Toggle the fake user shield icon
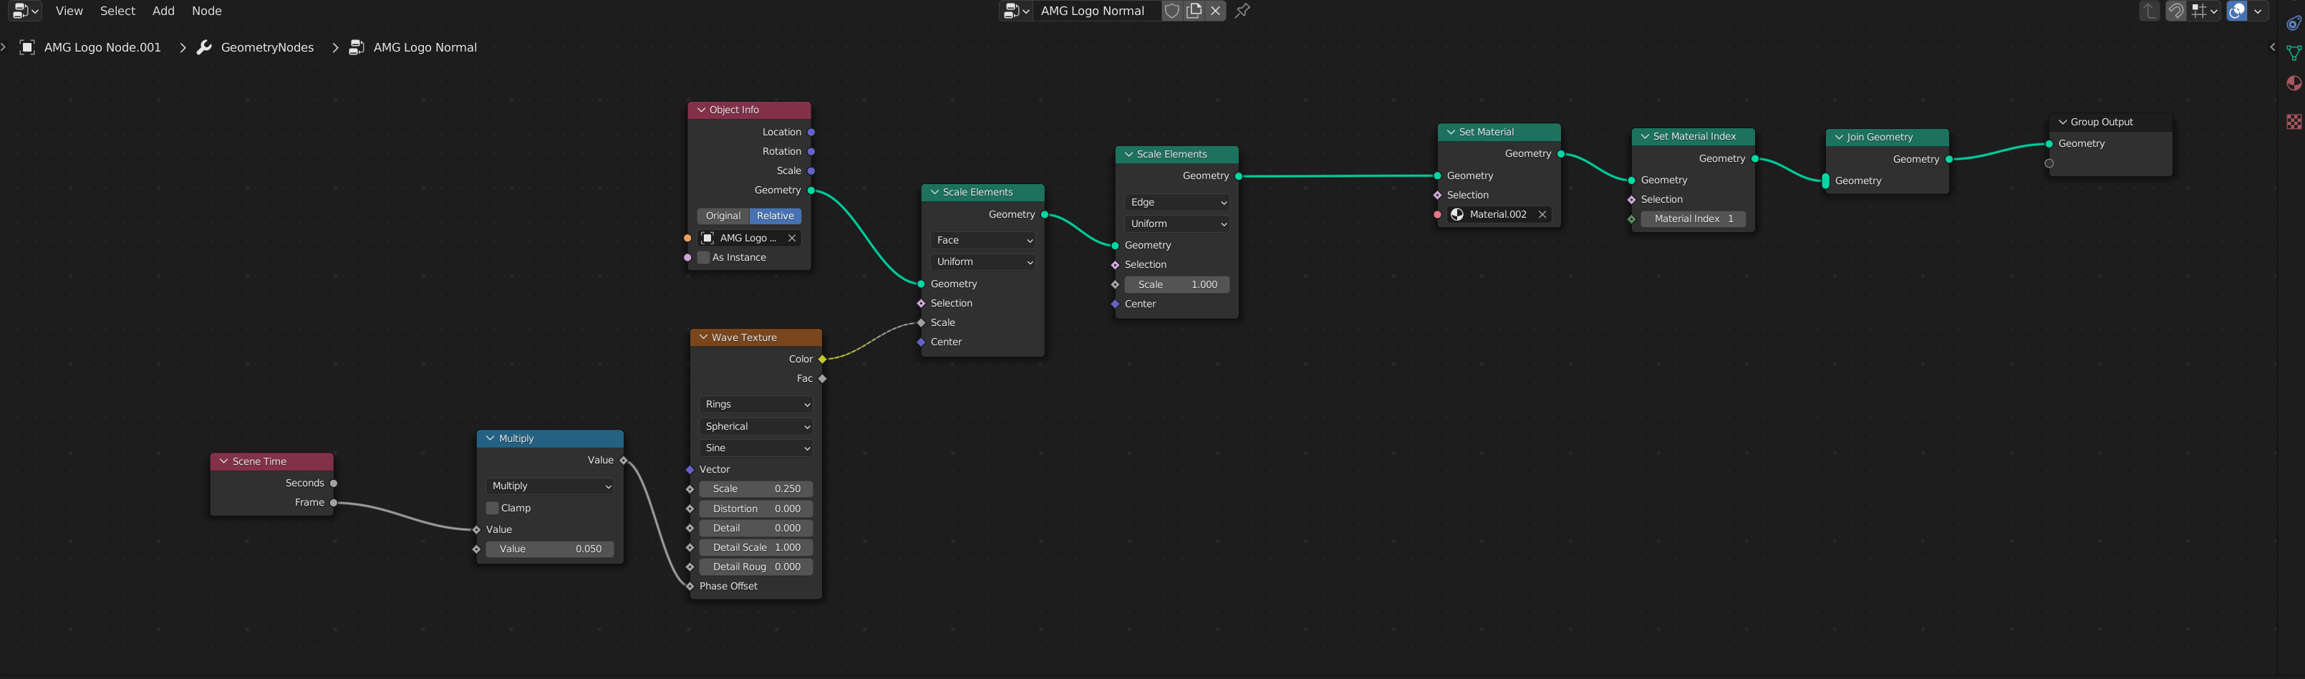The image size is (2305, 679). (1171, 11)
